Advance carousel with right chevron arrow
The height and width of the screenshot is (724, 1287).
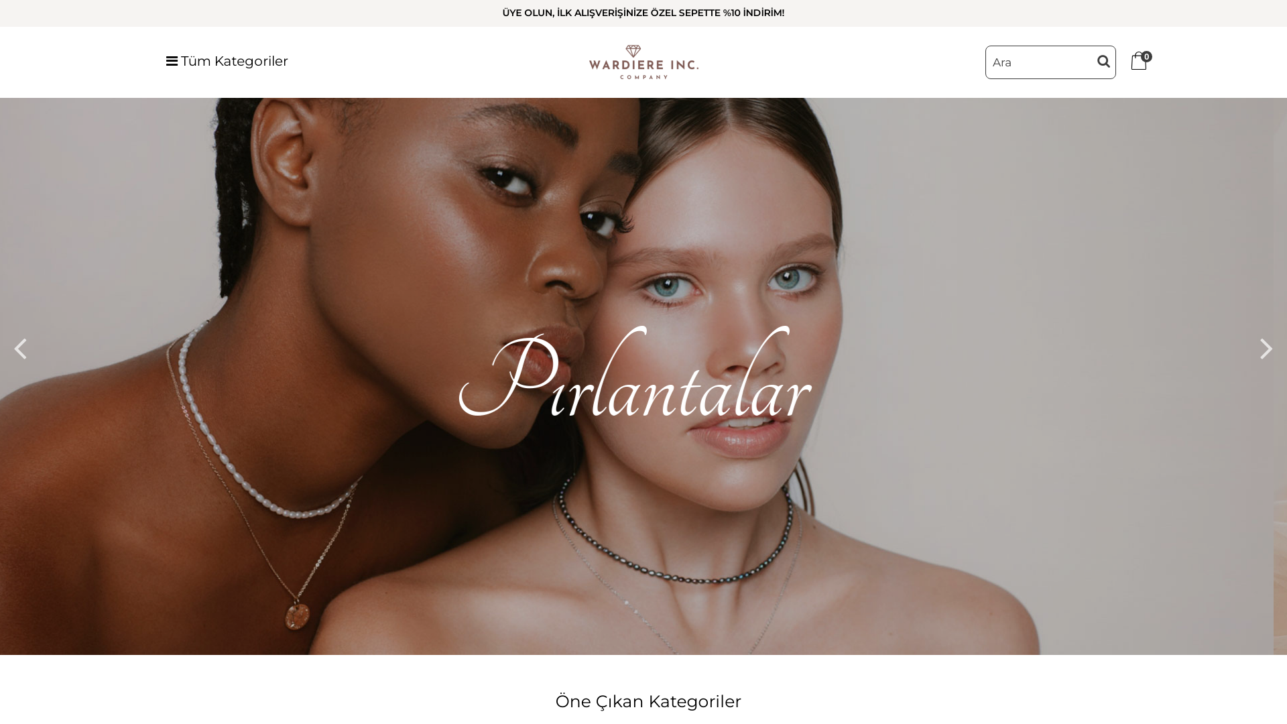(x=1266, y=349)
